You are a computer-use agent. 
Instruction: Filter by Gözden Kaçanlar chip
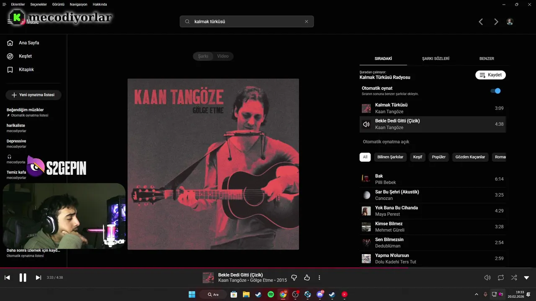pyautogui.click(x=470, y=157)
